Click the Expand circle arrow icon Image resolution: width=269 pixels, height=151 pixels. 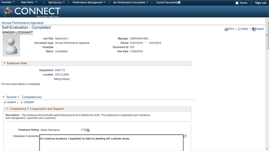click(5, 102)
